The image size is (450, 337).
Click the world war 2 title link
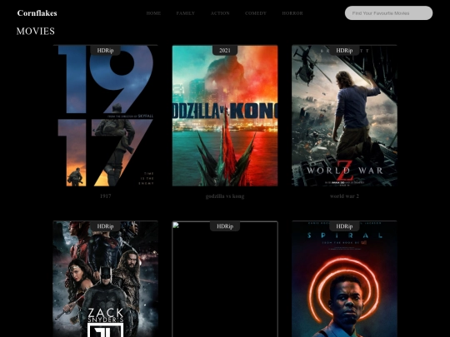[x=344, y=196]
